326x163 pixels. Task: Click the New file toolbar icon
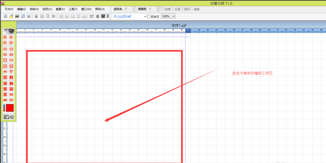[5, 16]
